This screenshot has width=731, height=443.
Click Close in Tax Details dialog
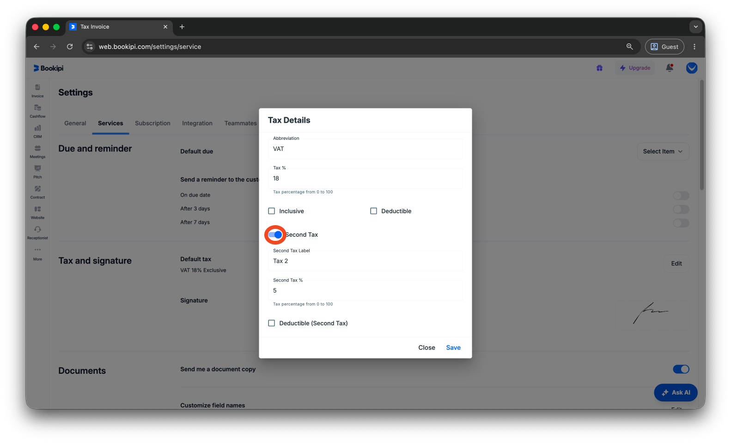[x=426, y=347]
